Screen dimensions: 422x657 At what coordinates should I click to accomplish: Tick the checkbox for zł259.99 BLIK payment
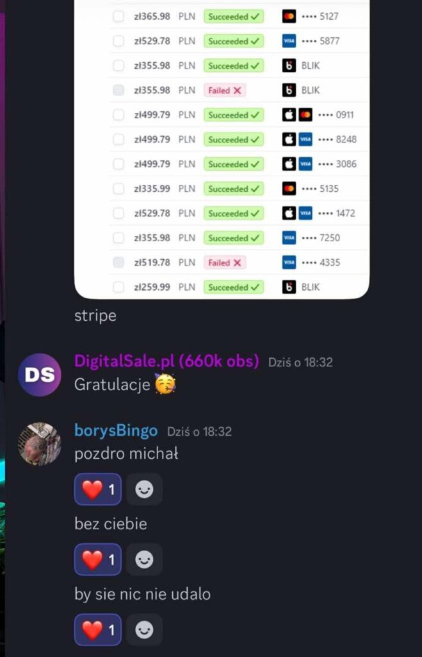pos(118,287)
